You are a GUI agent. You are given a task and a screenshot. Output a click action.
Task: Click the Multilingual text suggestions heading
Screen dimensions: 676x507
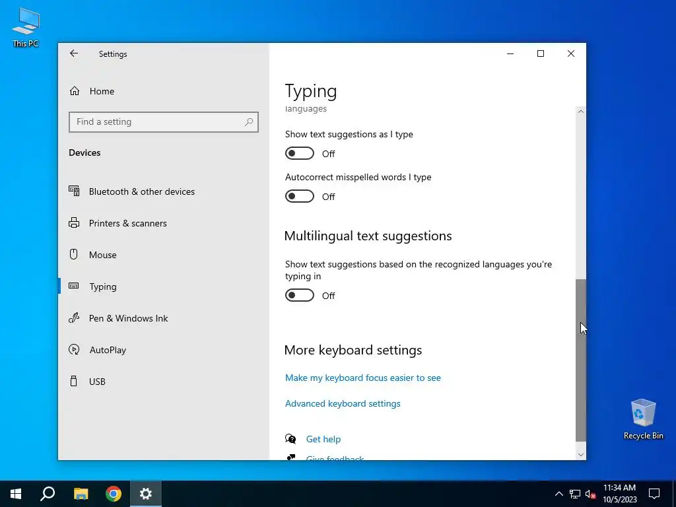pyautogui.click(x=368, y=236)
